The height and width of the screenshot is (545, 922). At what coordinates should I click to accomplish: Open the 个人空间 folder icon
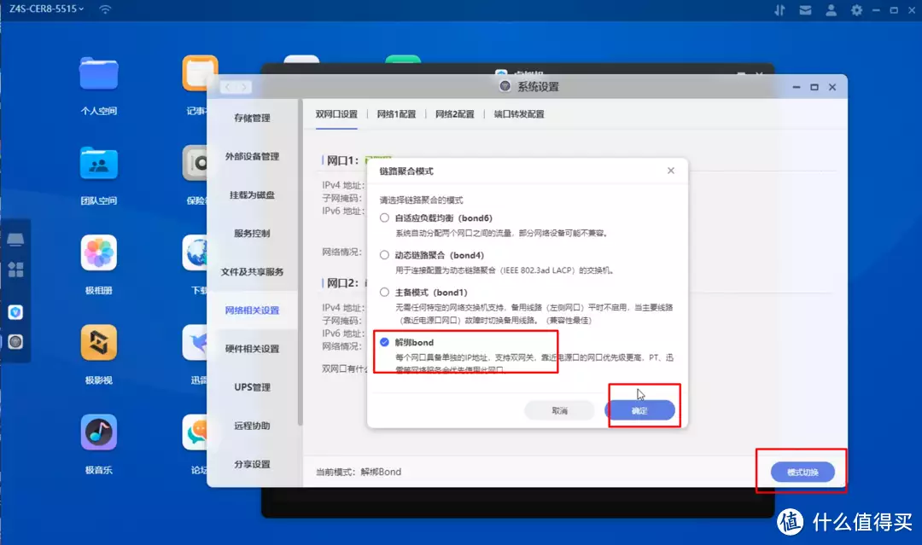pos(99,73)
